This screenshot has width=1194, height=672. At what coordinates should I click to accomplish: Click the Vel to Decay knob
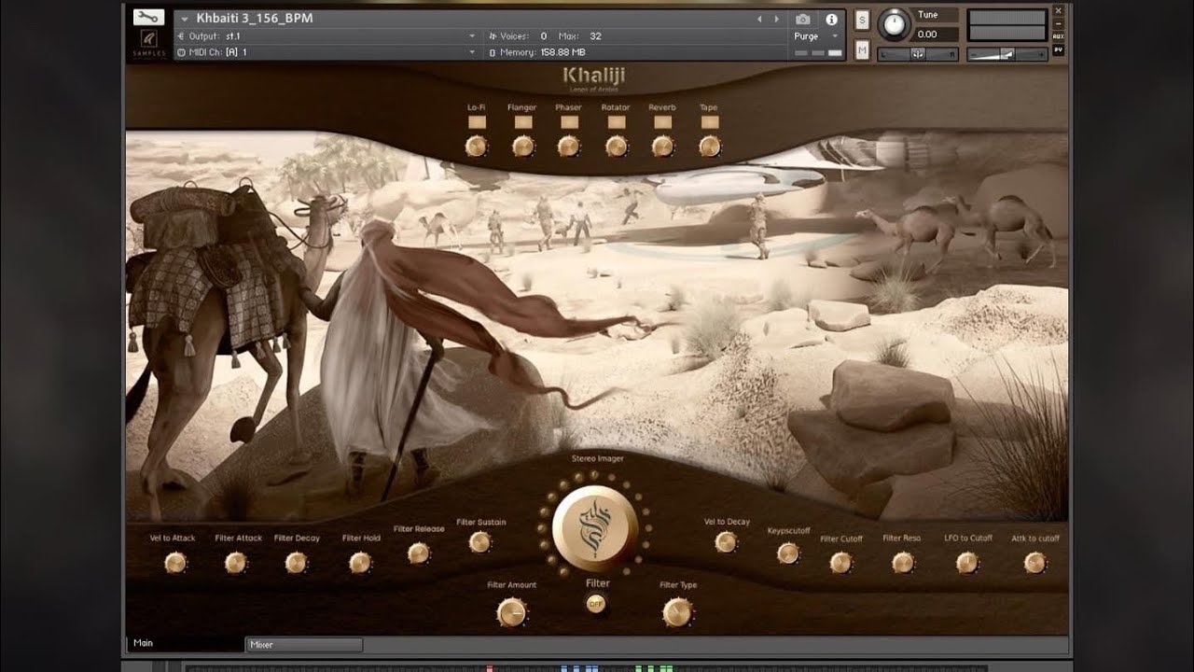point(726,542)
